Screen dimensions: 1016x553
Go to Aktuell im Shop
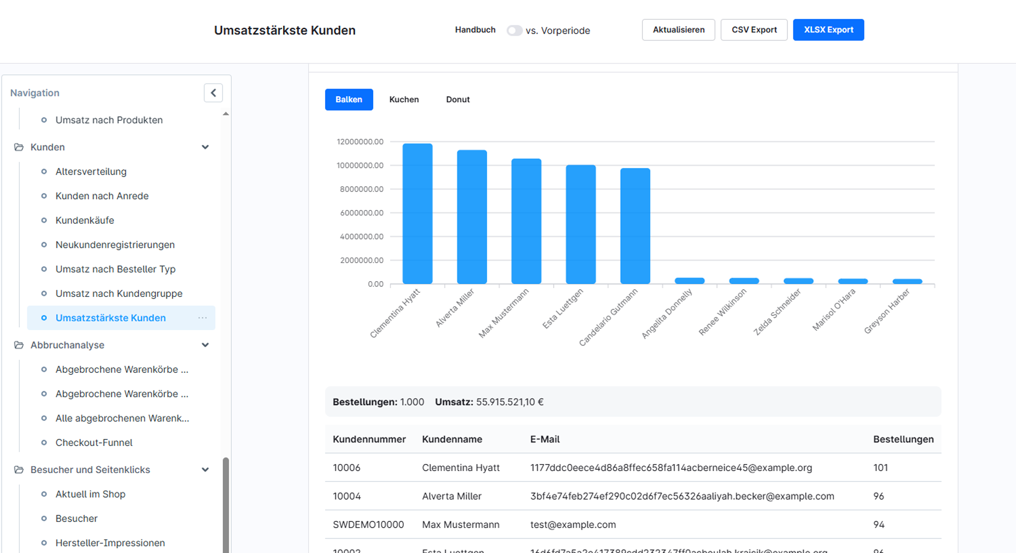[91, 494]
